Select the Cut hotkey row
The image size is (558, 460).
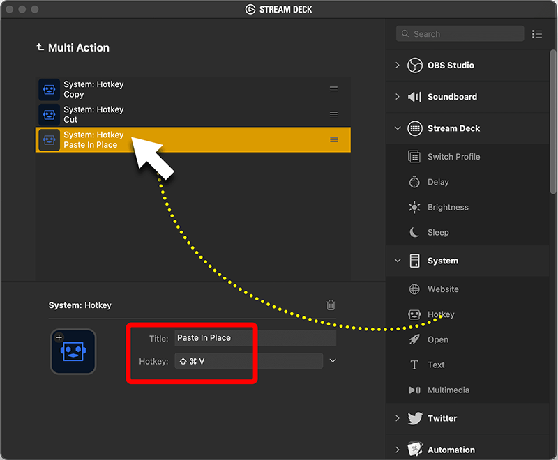(193, 115)
